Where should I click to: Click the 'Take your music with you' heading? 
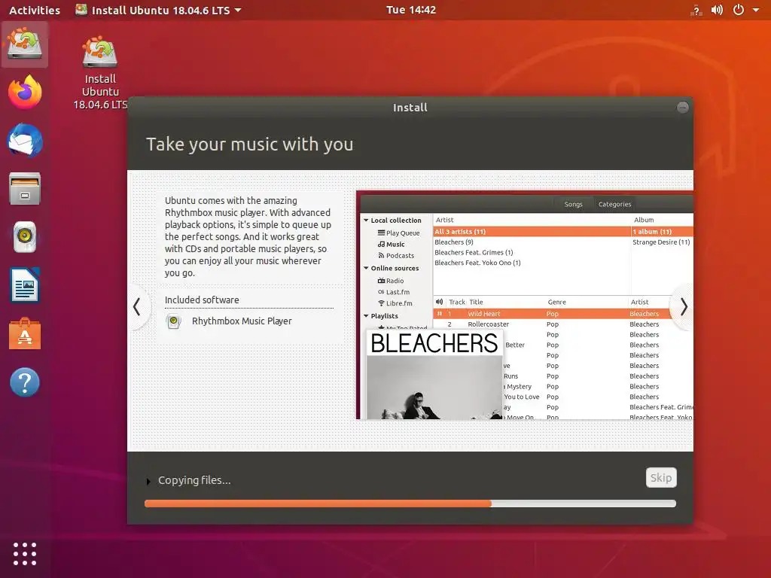pos(250,144)
